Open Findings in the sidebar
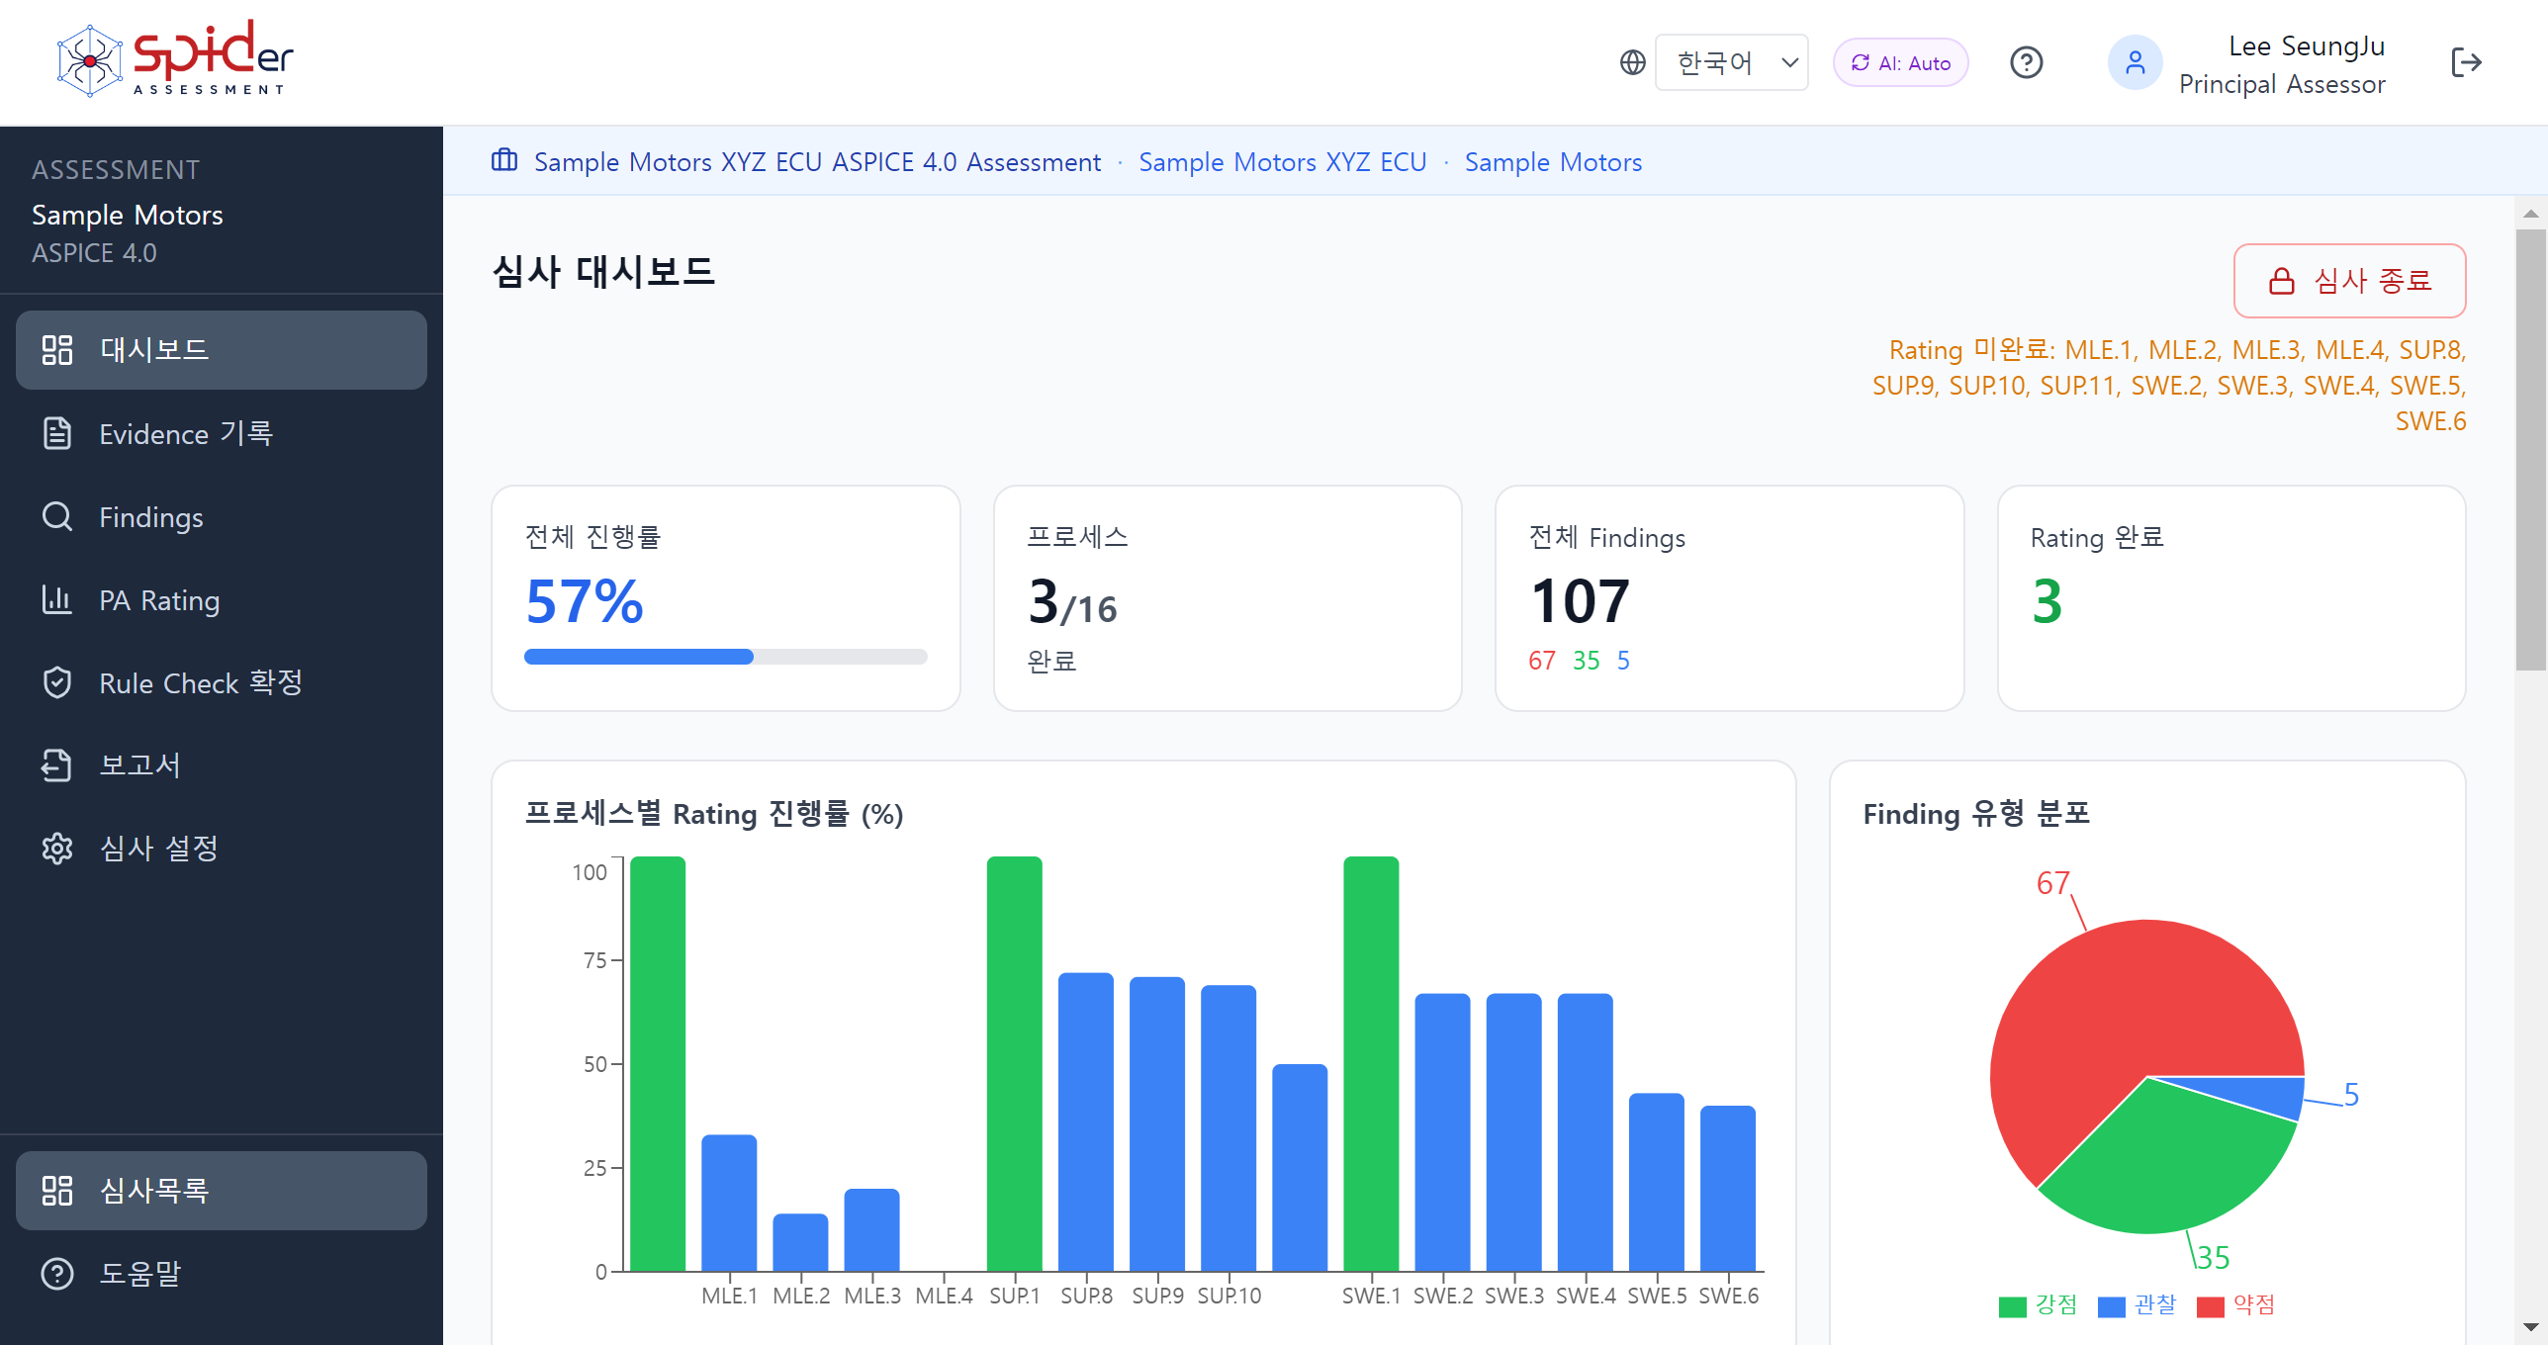The height and width of the screenshot is (1345, 2548). coord(222,516)
